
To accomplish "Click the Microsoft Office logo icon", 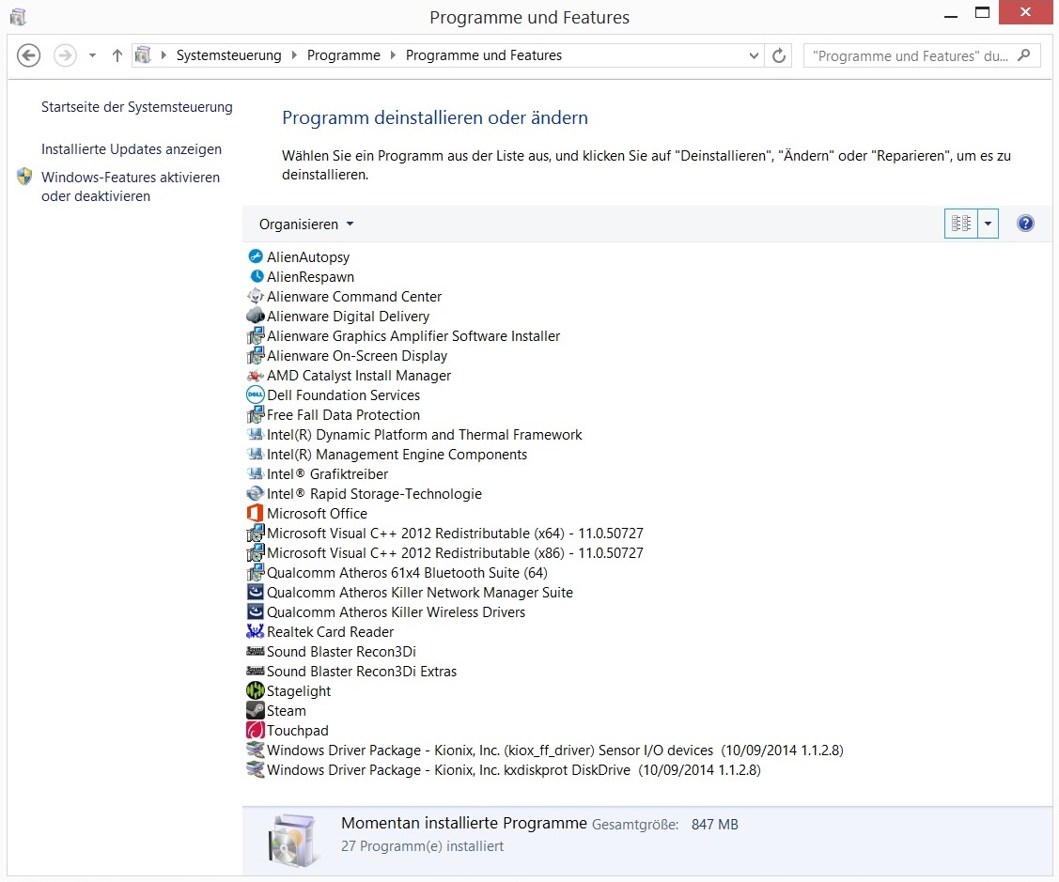I will click(x=256, y=513).
